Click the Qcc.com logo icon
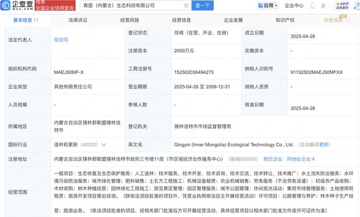 pos(5,5)
